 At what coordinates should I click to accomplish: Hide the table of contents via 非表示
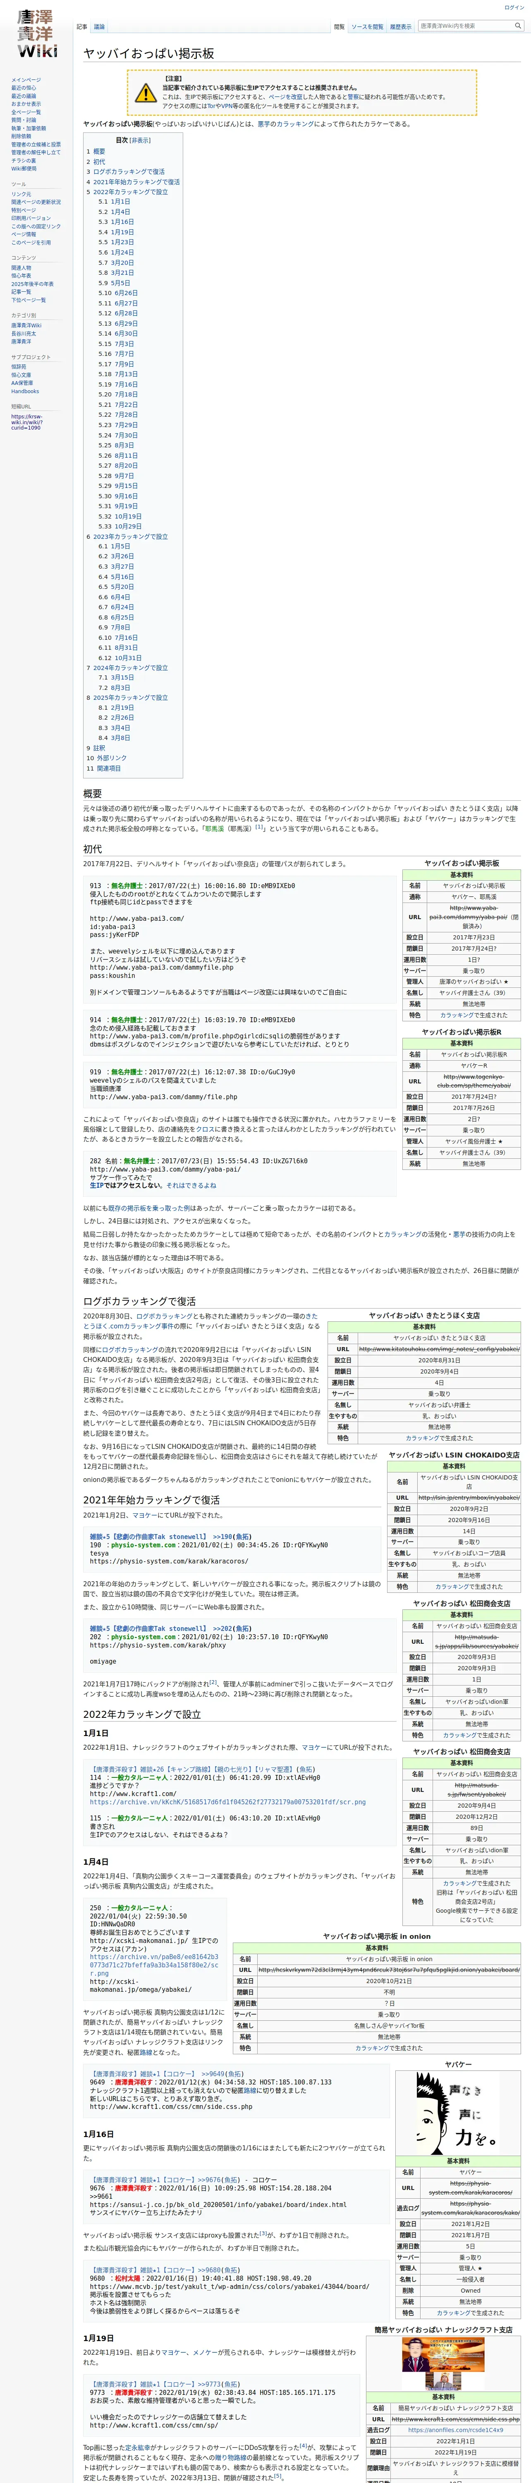[140, 140]
